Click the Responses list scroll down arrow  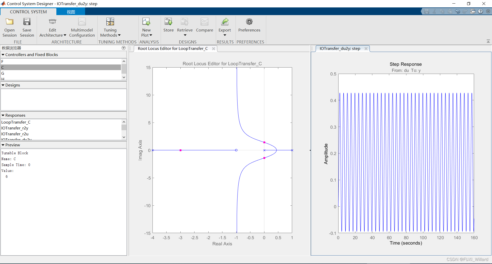point(124,137)
